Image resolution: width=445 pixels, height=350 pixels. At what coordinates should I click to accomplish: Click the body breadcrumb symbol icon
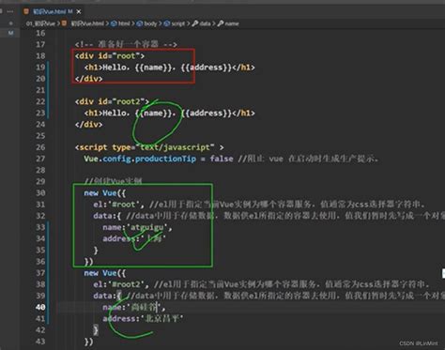pos(140,23)
